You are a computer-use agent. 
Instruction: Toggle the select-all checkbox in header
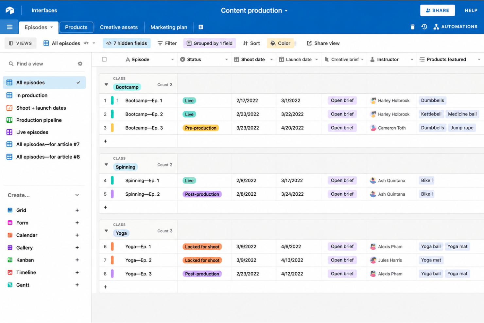point(104,60)
